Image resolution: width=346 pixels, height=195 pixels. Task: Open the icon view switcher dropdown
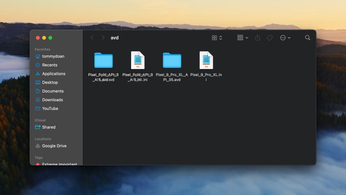pos(217,38)
